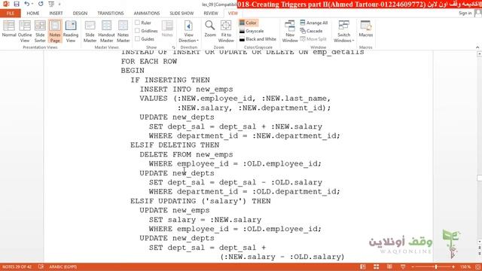This screenshot has height=271, width=482.
Task: Click Slide Sorter icon in status bar
Action: tap(376, 266)
